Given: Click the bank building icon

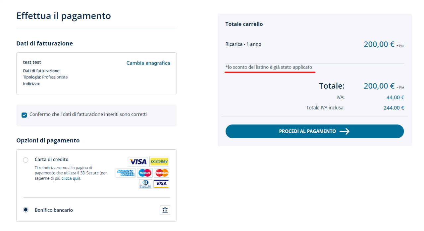Looking at the screenshot, I should 165,210.
